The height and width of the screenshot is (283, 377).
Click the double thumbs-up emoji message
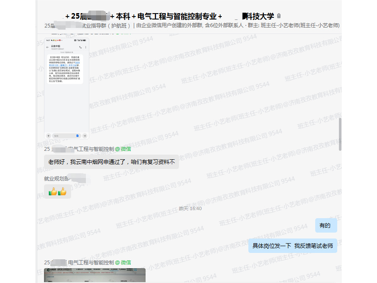(58, 191)
